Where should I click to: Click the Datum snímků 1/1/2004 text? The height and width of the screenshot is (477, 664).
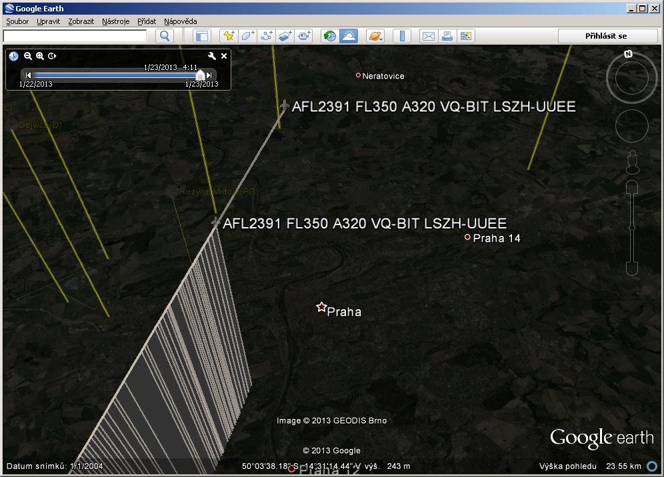click(55, 466)
